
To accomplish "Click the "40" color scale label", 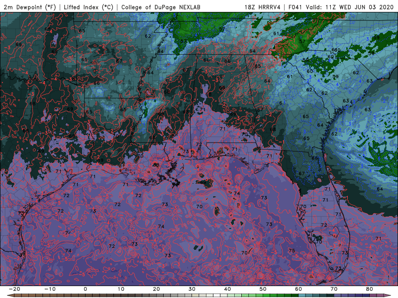I will pyautogui.click(x=227, y=289).
